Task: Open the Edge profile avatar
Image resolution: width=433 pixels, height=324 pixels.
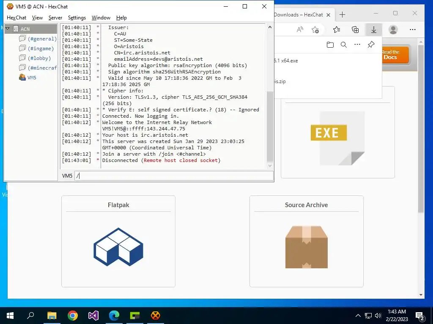Action: tap(393, 30)
